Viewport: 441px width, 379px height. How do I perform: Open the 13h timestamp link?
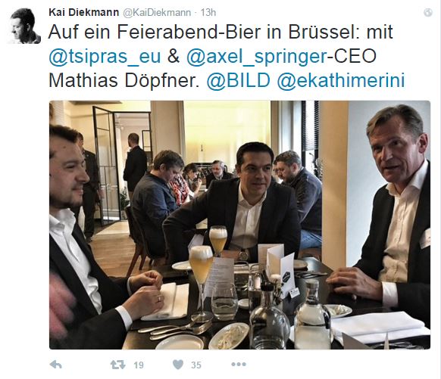[208, 13]
